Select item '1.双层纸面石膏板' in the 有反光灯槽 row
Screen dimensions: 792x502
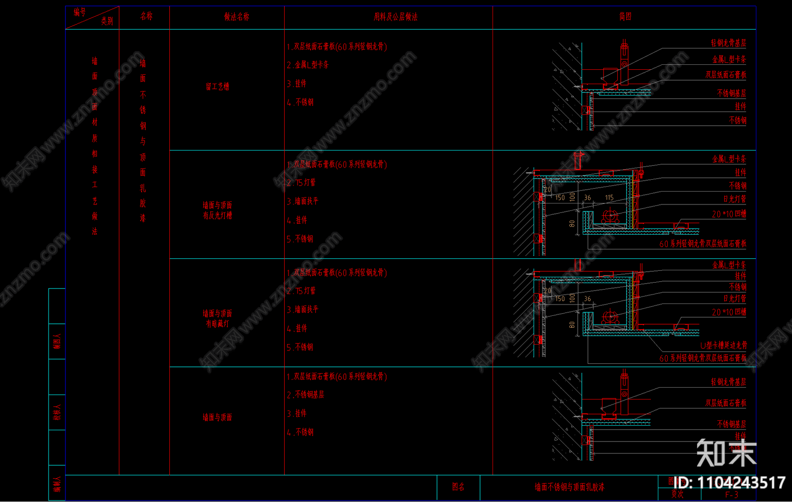[337, 164]
